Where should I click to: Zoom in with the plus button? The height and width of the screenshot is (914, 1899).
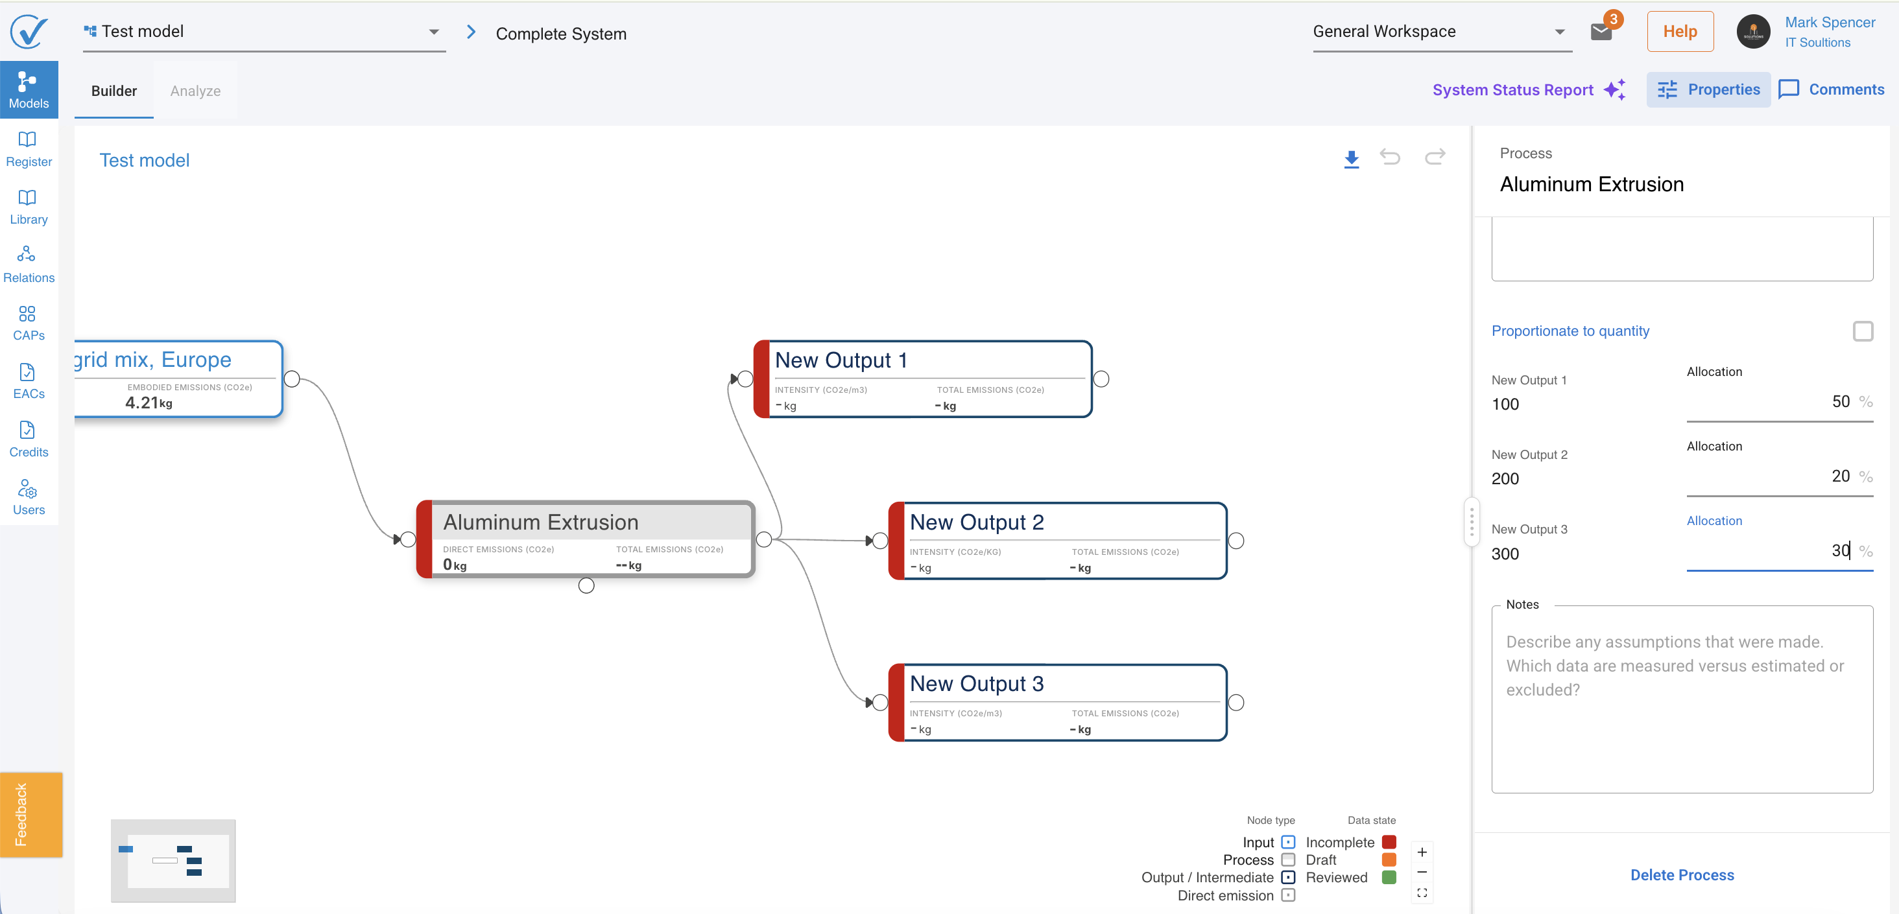[x=1422, y=852]
